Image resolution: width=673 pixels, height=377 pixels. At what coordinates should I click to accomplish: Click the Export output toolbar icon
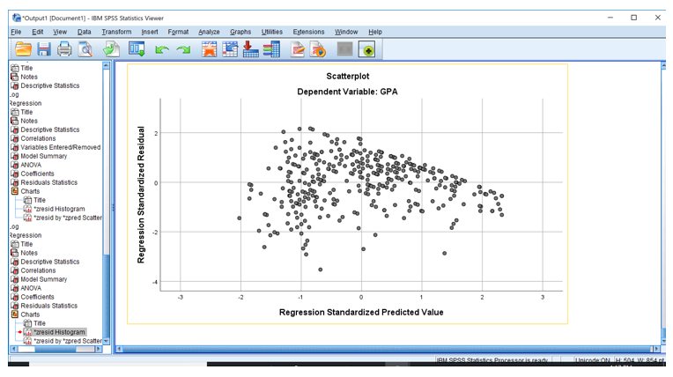pos(111,50)
